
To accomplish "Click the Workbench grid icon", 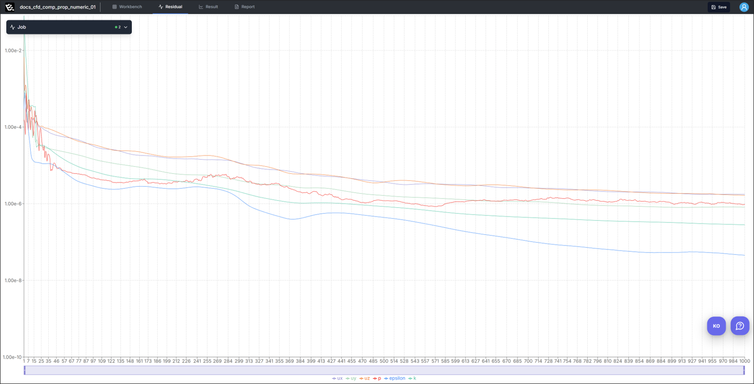I will pos(114,7).
